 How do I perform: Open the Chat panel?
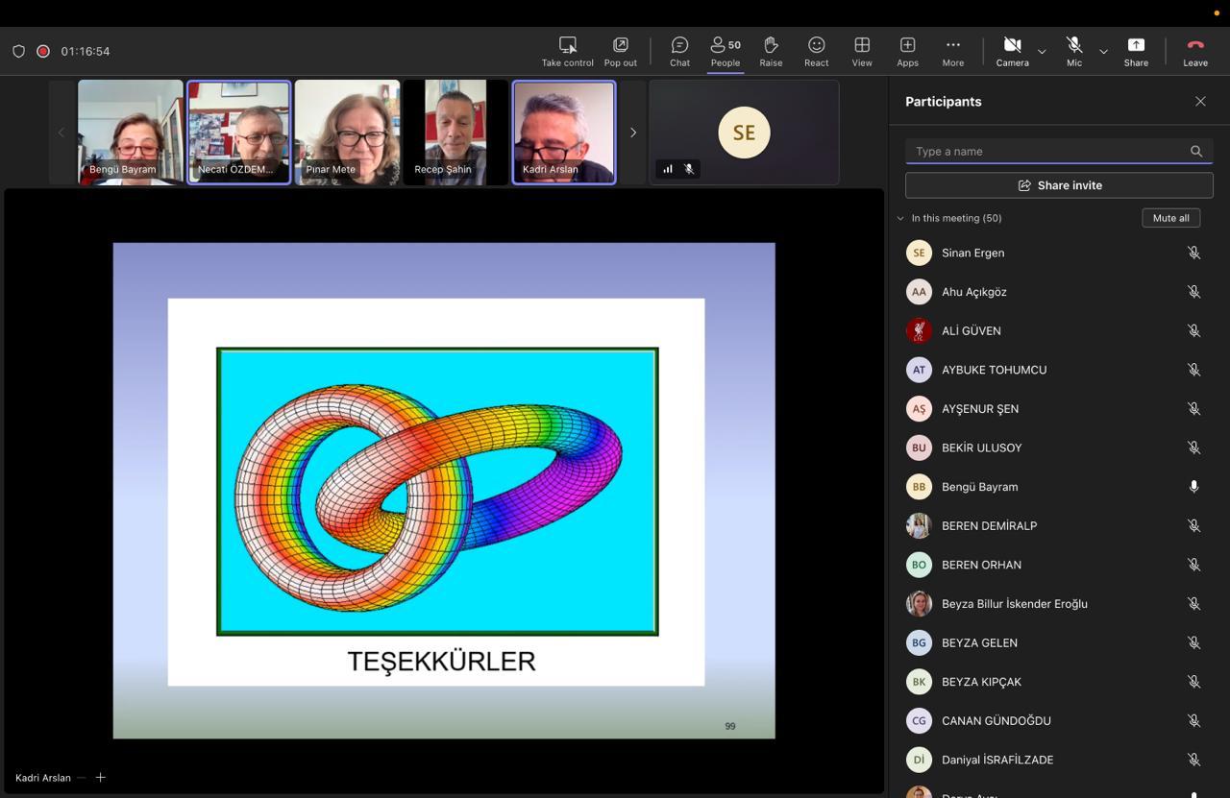coord(679,52)
